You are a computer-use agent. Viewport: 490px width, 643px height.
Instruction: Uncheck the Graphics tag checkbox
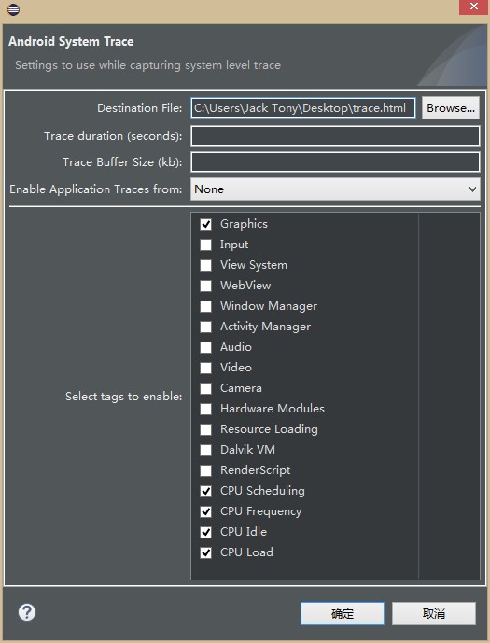click(x=205, y=224)
